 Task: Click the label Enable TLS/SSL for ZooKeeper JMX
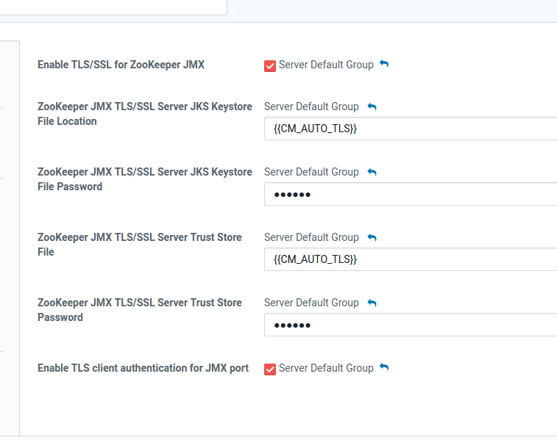point(121,65)
